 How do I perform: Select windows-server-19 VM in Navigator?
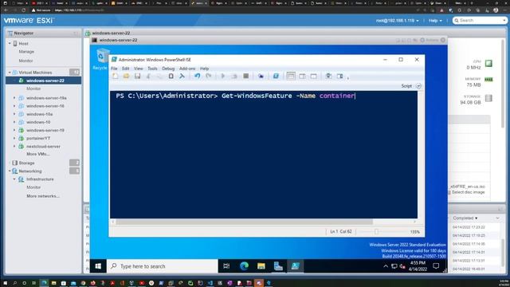pos(45,130)
